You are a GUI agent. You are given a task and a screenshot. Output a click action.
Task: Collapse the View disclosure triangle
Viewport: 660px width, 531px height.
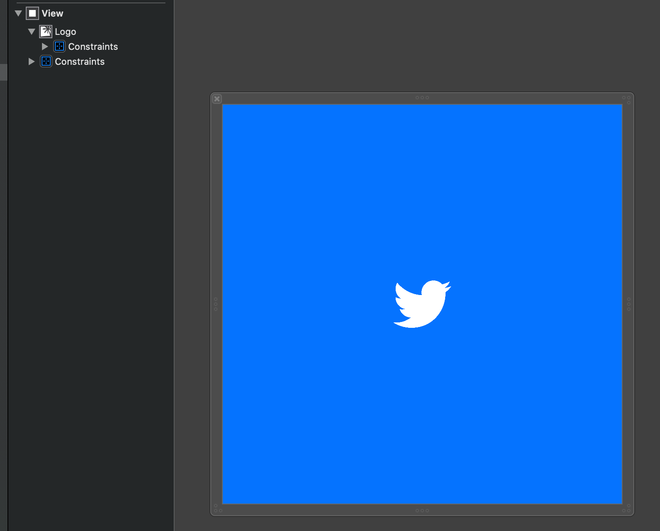(18, 13)
